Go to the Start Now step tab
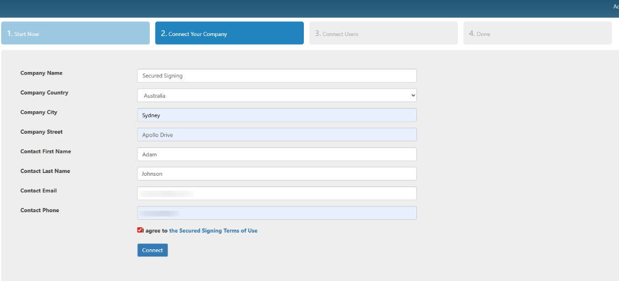This screenshot has width=619, height=281. [75, 33]
